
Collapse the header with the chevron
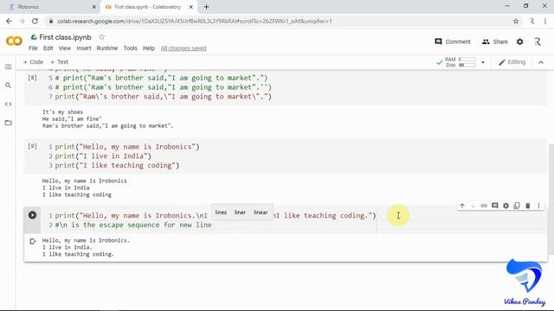tap(541, 62)
